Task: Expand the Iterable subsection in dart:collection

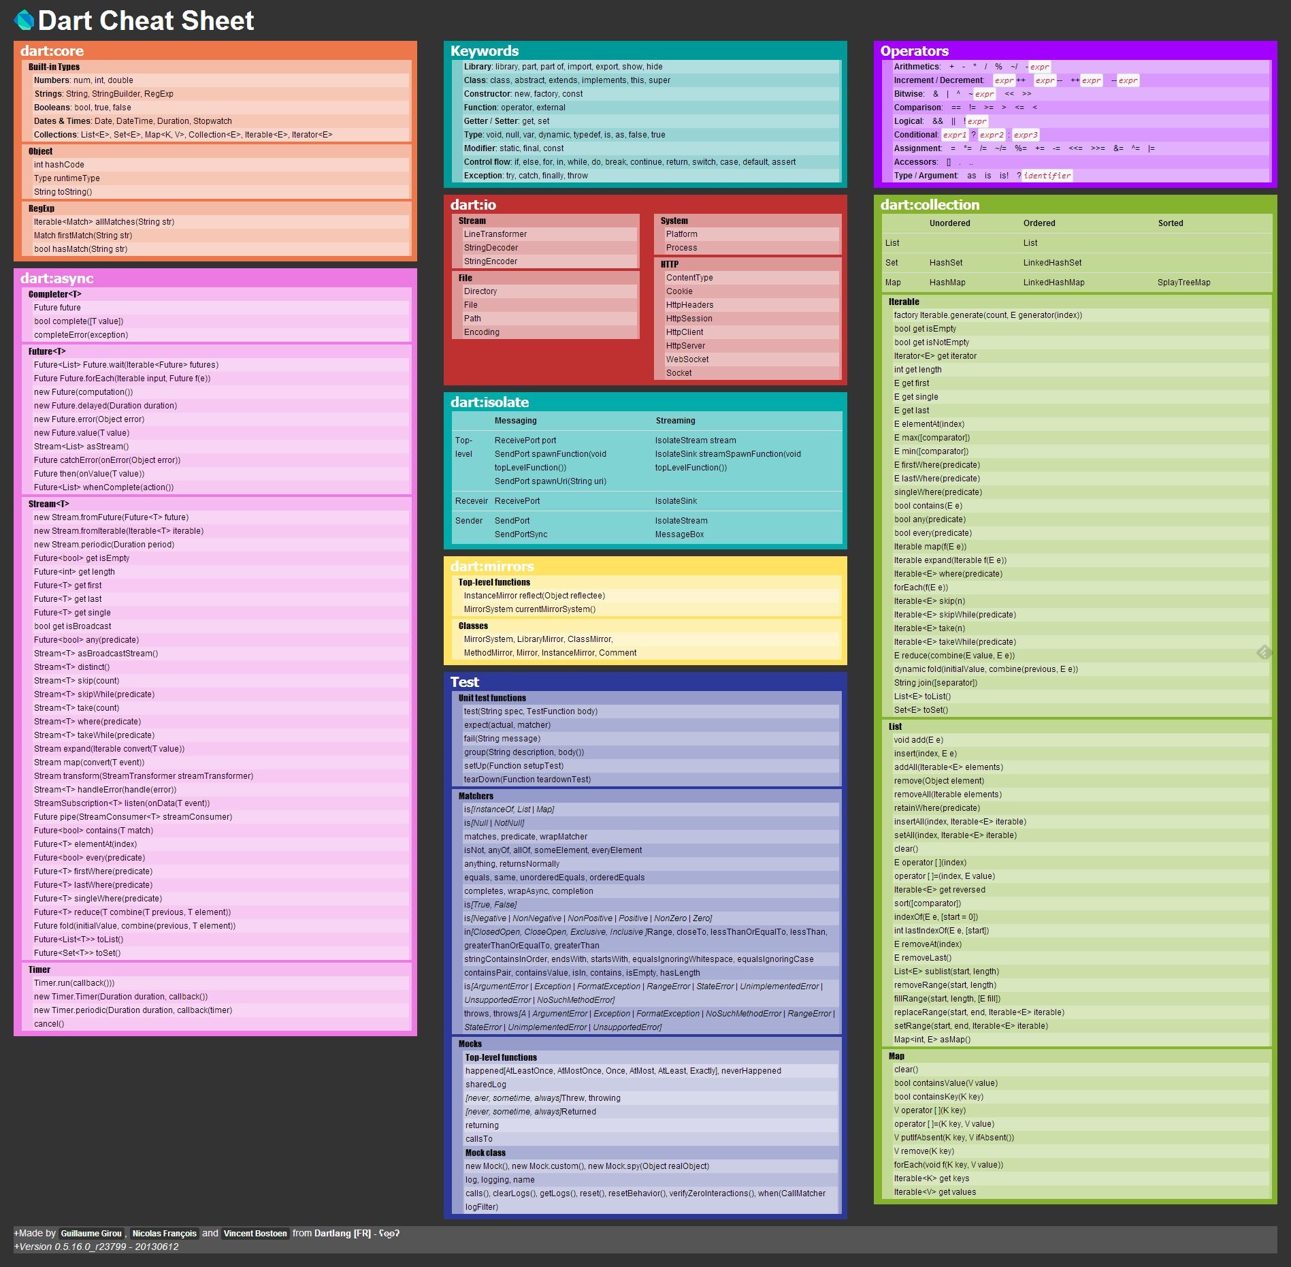Action: coord(904,302)
